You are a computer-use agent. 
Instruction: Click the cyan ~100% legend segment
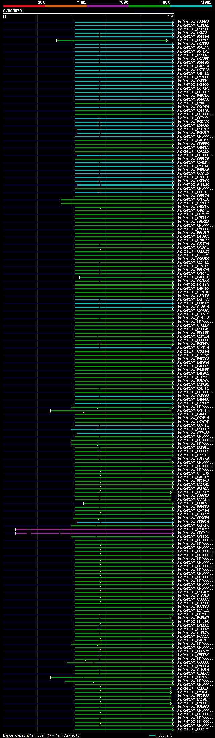coord(191,6)
